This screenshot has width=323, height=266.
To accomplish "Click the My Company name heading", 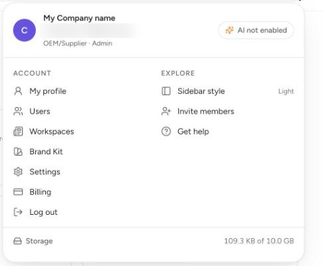I will click(79, 18).
